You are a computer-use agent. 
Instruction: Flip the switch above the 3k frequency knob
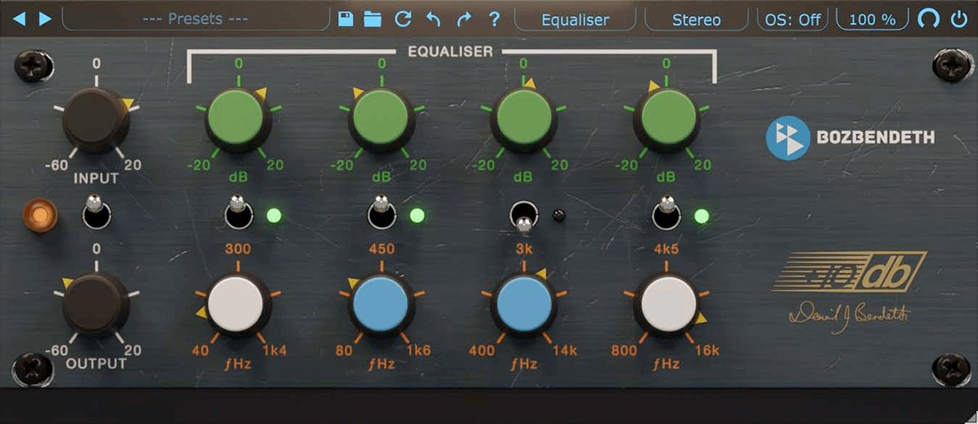point(524,217)
